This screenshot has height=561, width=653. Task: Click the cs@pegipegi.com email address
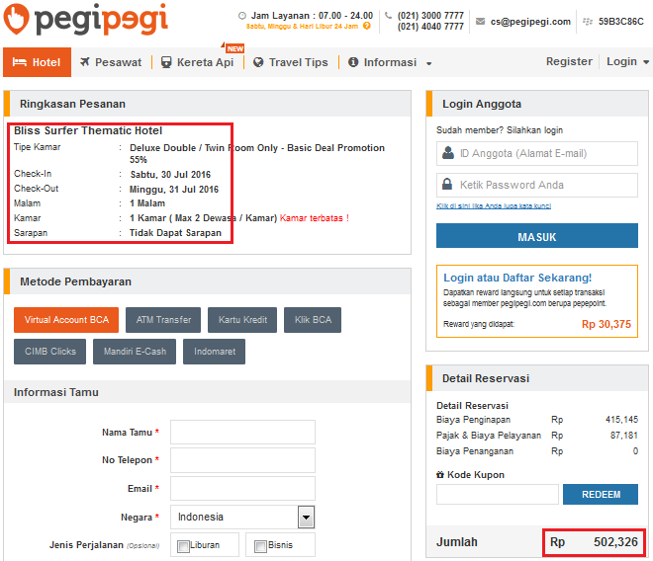(x=530, y=22)
